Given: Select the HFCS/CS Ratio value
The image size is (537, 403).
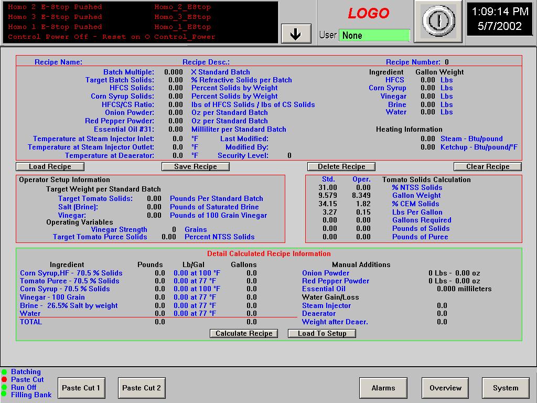Looking at the screenshot, I should pos(176,104).
